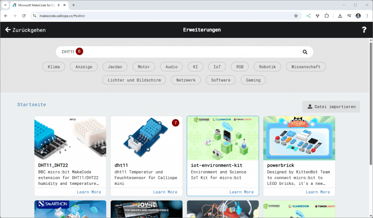Image resolution: width=373 pixels, height=218 pixels.
Task: Enable the IoT category filter
Action: click(217, 67)
